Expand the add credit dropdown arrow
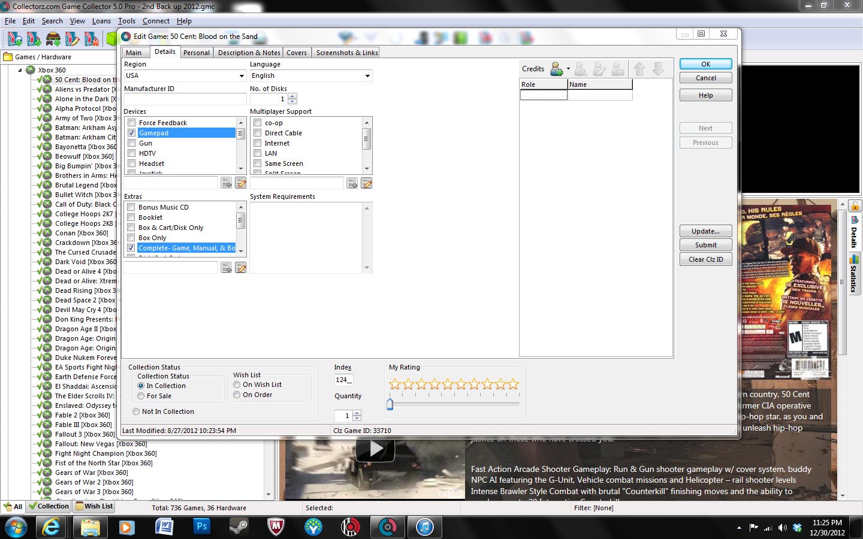 coord(568,69)
